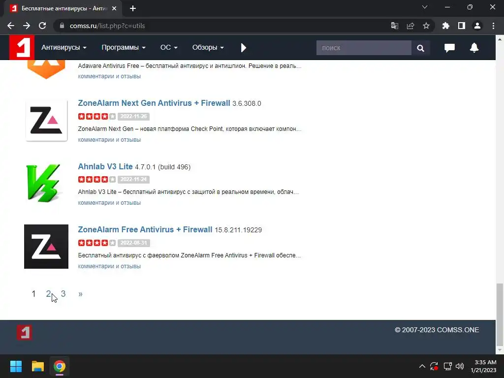Go to pagination page 1
The image size is (504, 378).
pyautogui.click(x=33, y=294)
